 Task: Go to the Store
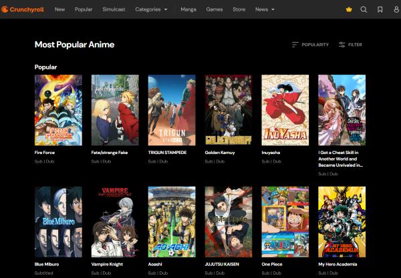coord(239,9)
